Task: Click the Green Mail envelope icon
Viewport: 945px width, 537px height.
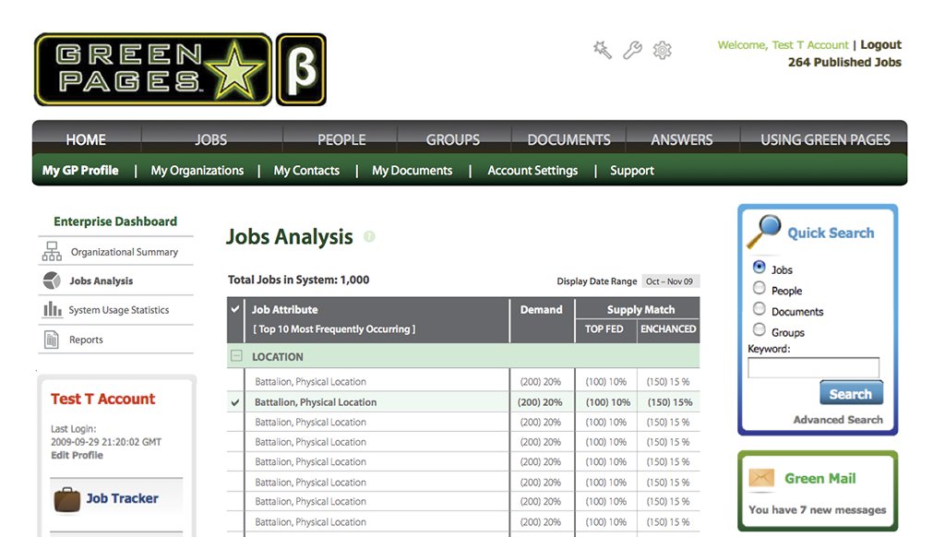Action: (761, 478)
